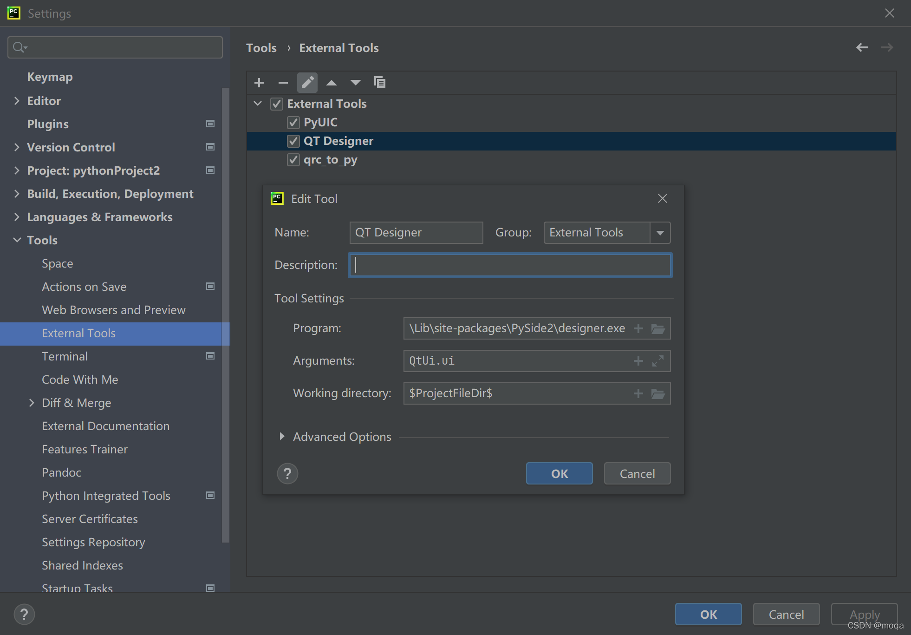Browse for working directory folder icon
Viewport: 911px width, 635px height.
(658, 393)
